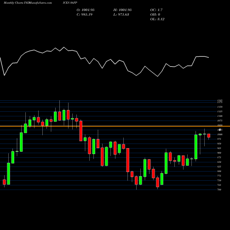
Task: Click the 875 price axis label
Action: tap(219, 157)
